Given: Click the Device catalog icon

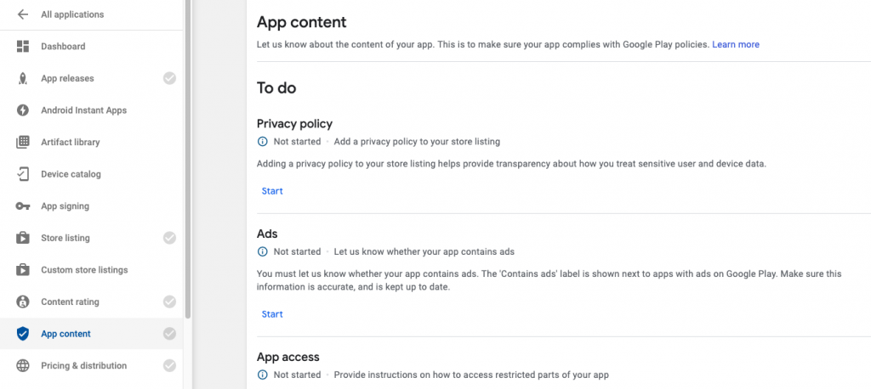Looking at the screenshot, I should (x=23, y=174).
